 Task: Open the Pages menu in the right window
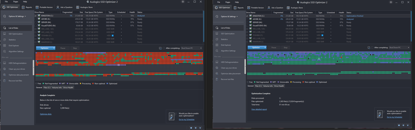pos(228,2)
